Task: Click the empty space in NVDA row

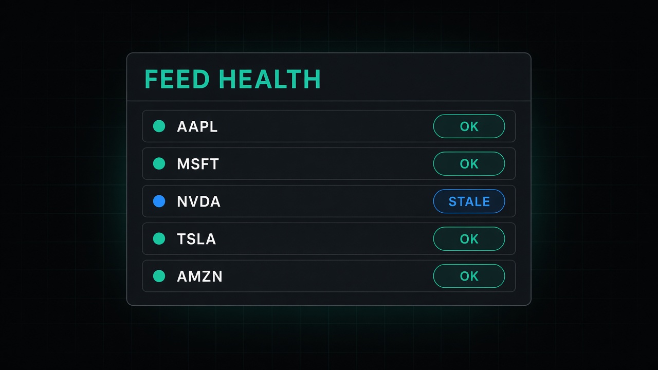Action: 327,201
